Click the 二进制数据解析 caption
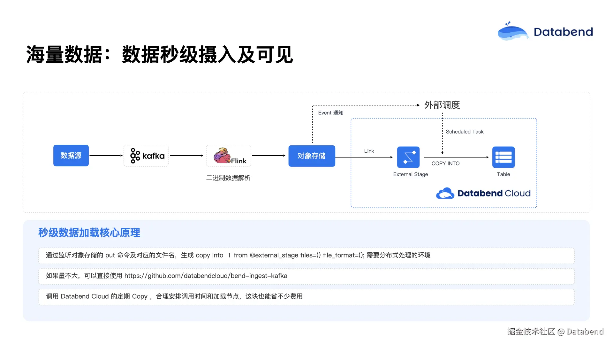Screen dimensions: 613x345 pyautogui.click(x=228, y=178)
